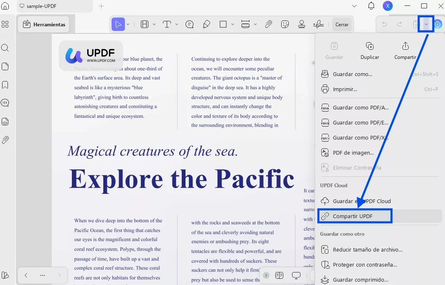Open the user account avatar X

(x=388, y=6)
